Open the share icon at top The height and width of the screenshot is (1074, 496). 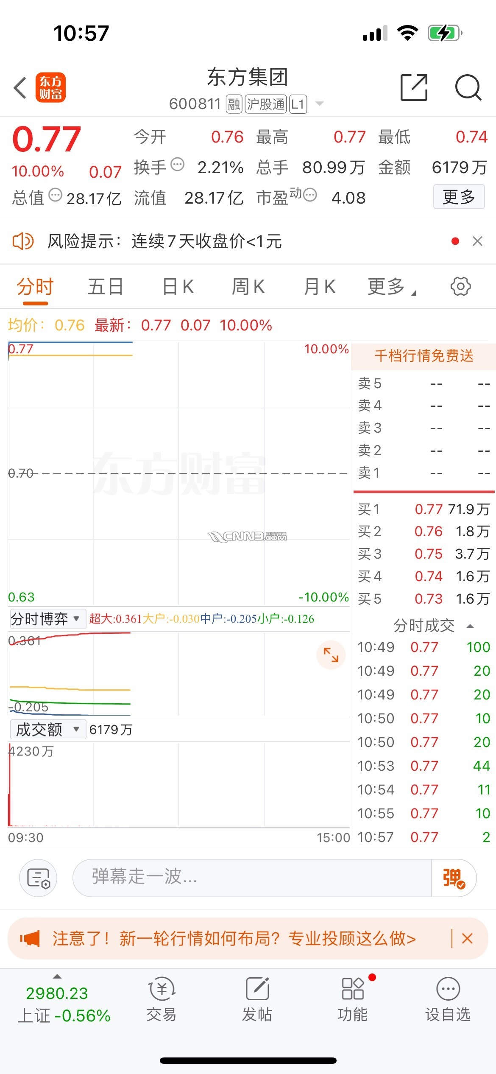414,87
